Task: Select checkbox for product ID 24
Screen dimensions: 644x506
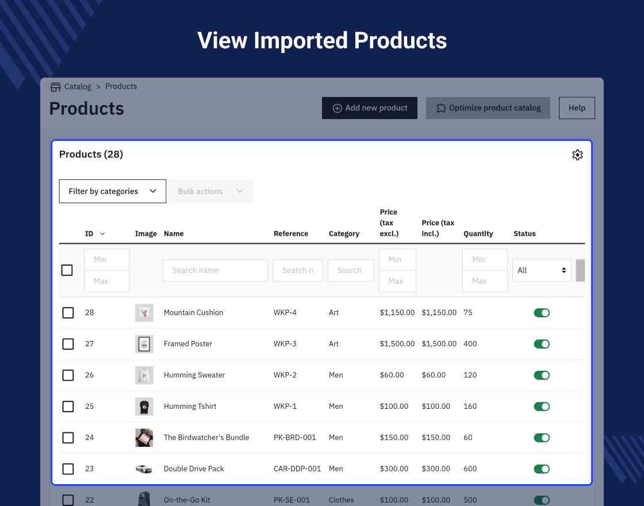Action: click(x=68, y=438)
